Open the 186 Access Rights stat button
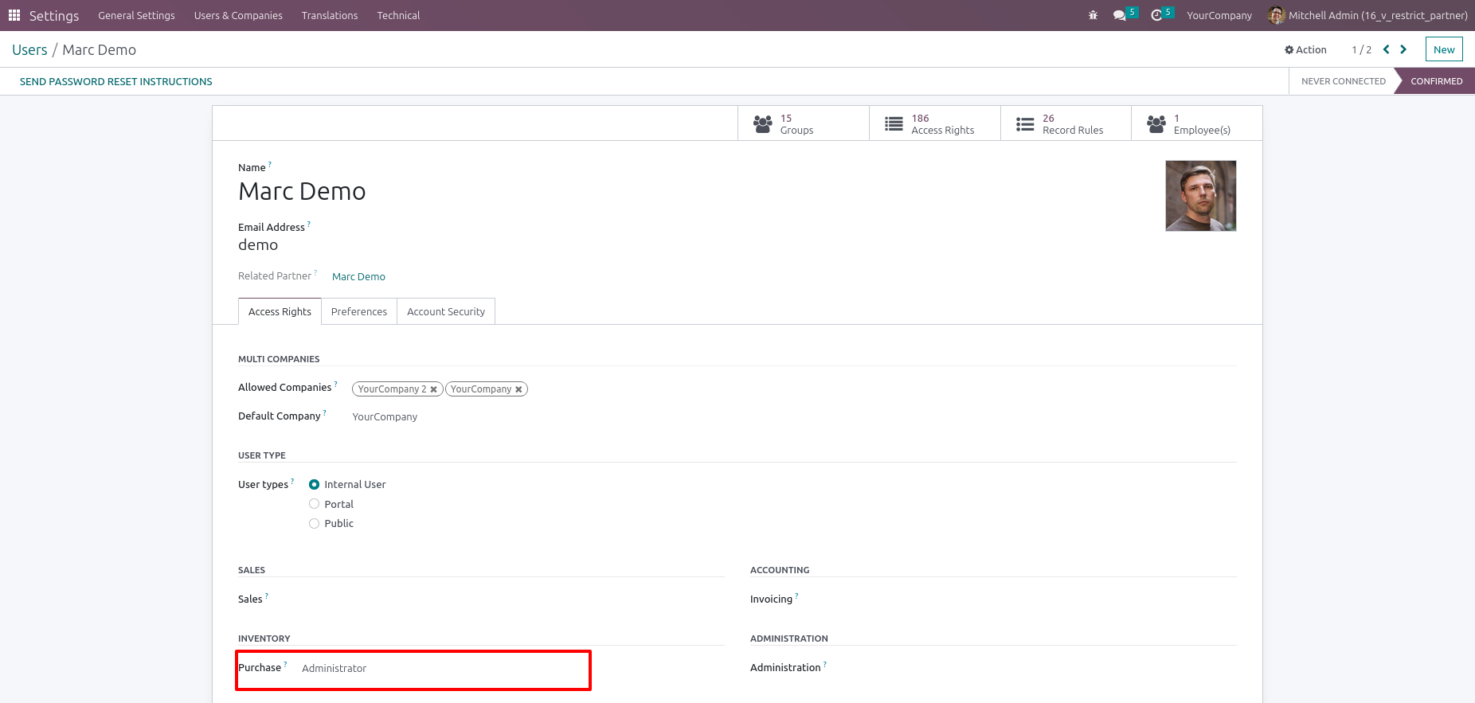1475x703 pixels. point(934,123)
